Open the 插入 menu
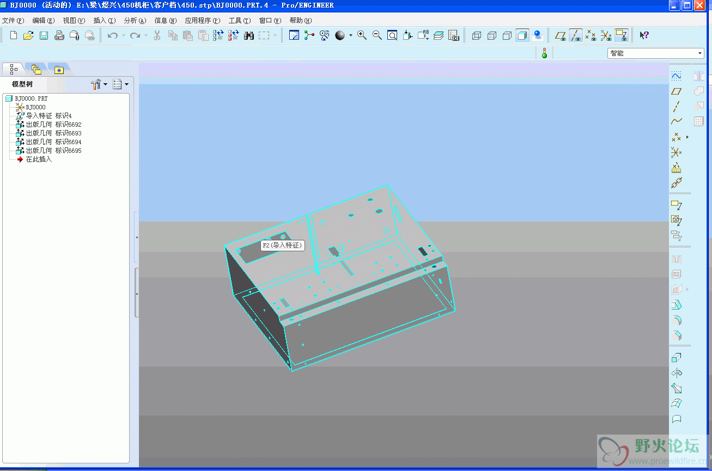This screenshot has width=712, height=471. click(x=105, y=21)
